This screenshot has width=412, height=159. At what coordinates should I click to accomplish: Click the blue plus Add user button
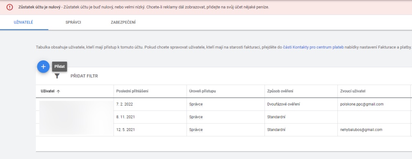(43, 67)
